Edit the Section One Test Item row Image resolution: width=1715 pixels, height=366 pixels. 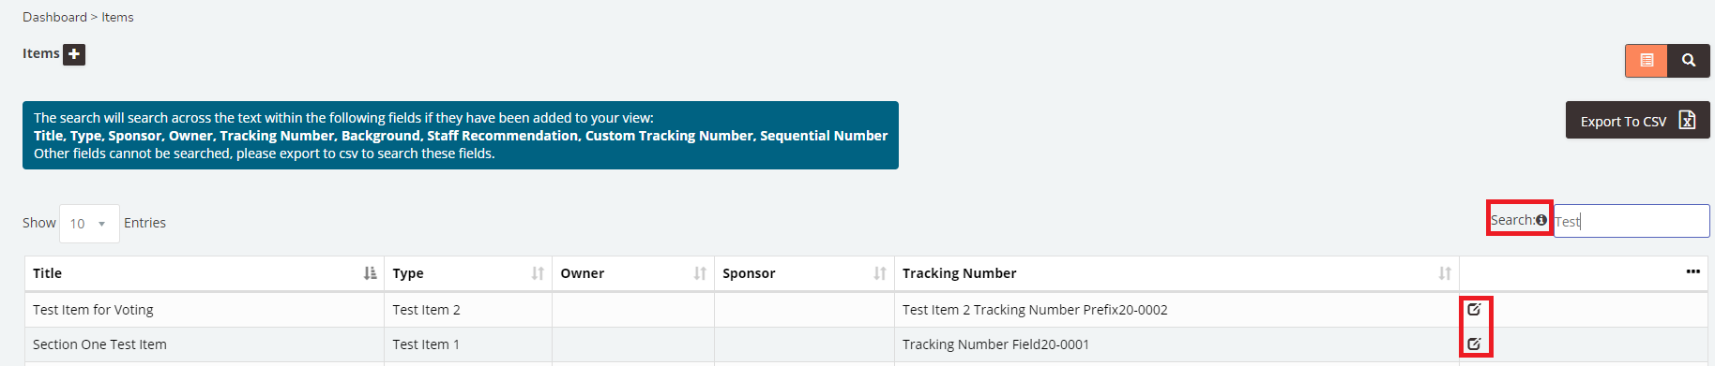(x=1474, y=344)
